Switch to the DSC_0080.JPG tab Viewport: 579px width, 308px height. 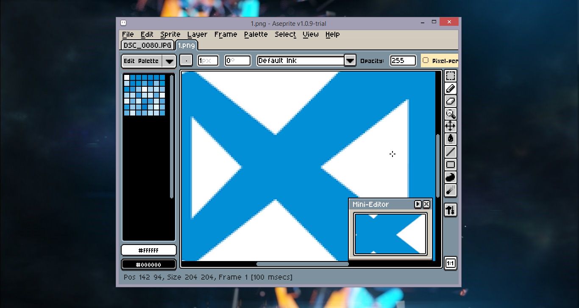(x=148, y=45)
